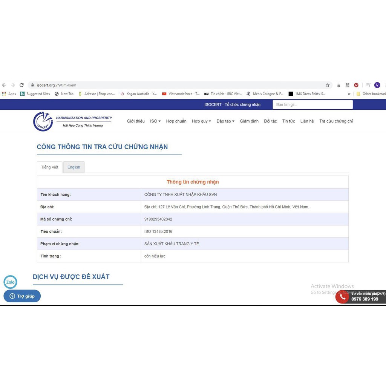The image size is (386, 386).
Task: Click the red phone call icon
Action: [342, 297]
